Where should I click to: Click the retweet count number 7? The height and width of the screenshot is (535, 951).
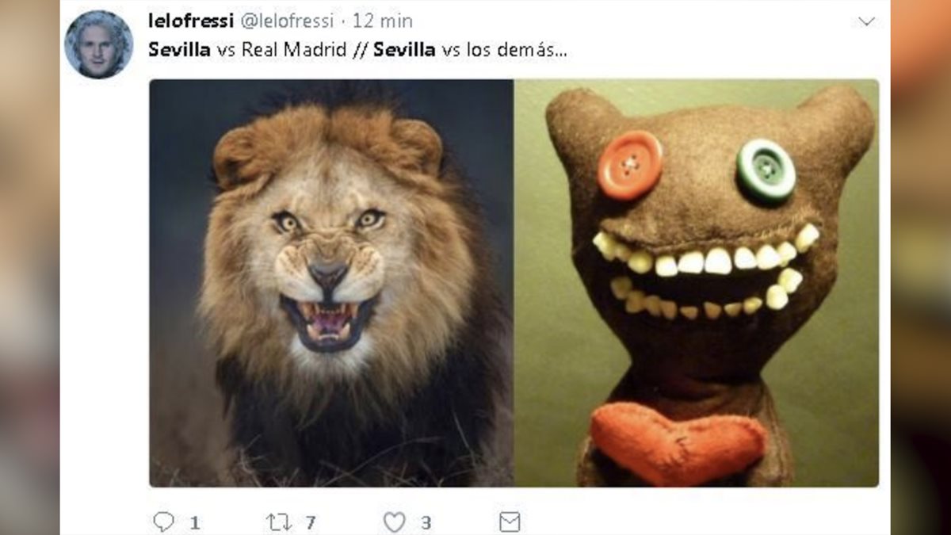311,523
